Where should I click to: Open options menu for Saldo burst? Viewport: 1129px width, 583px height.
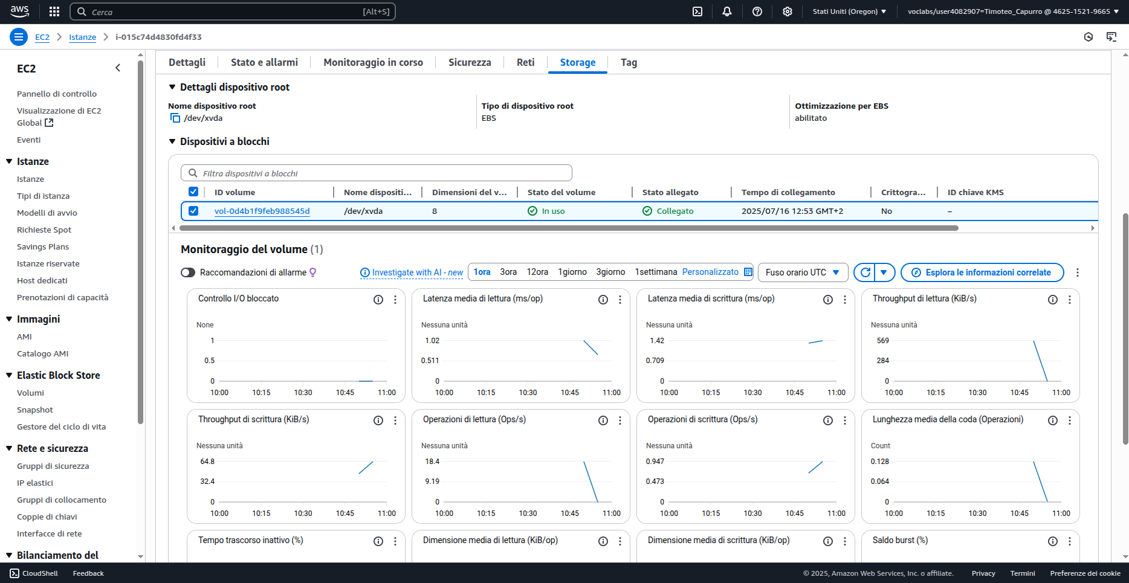pyautogui.click(x=1070, y=541)
